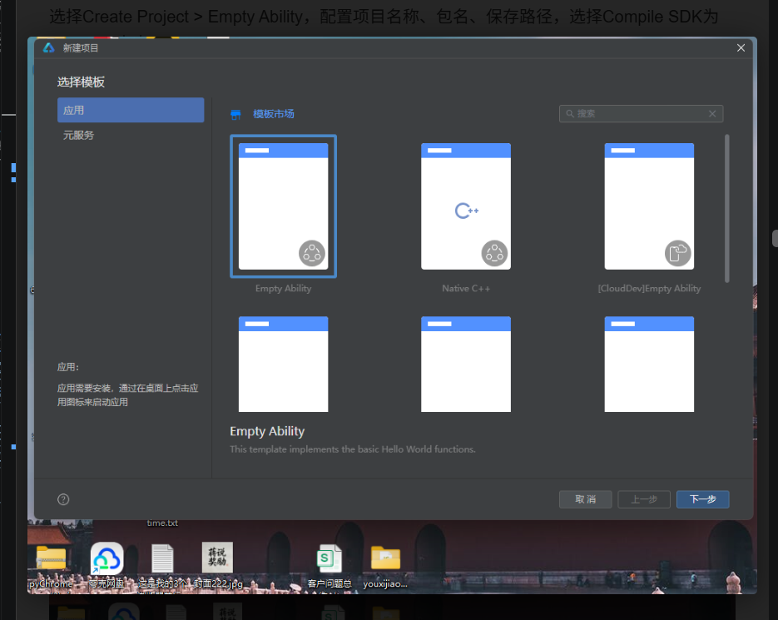Click the search magnifier icon
778x620 pixels.
click(x=570, y=114)
